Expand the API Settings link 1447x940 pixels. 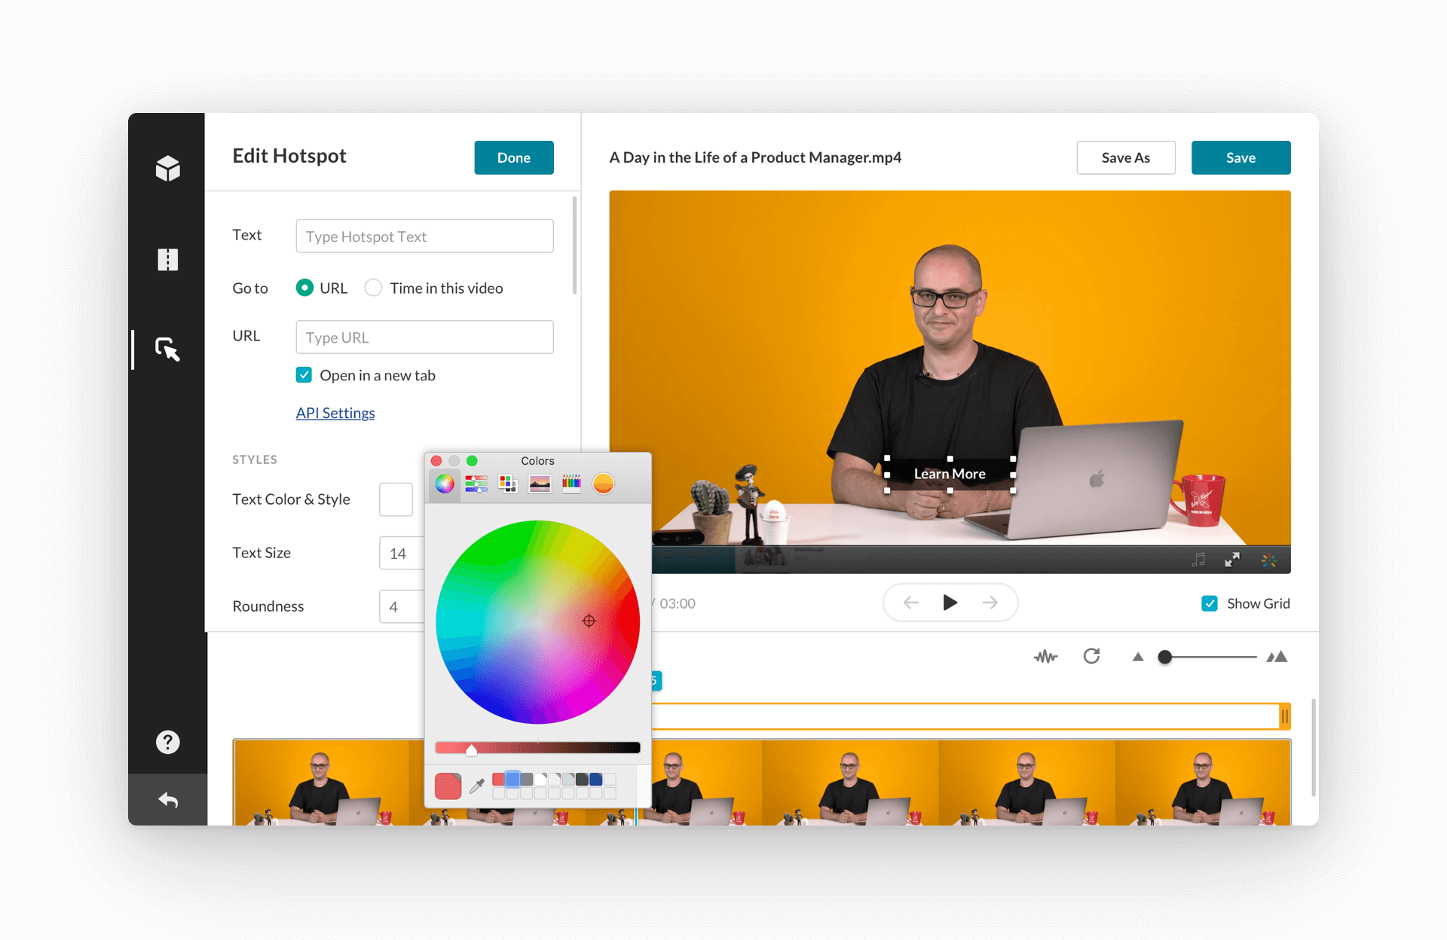click(335, 412)
